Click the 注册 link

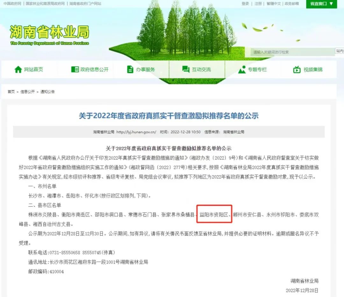pos(258,4)
